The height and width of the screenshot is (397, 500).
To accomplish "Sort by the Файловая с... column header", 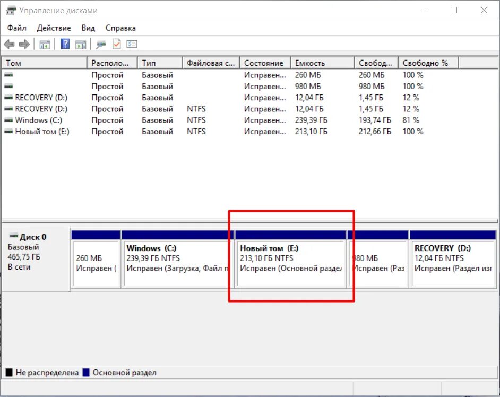I will (211, 63).
